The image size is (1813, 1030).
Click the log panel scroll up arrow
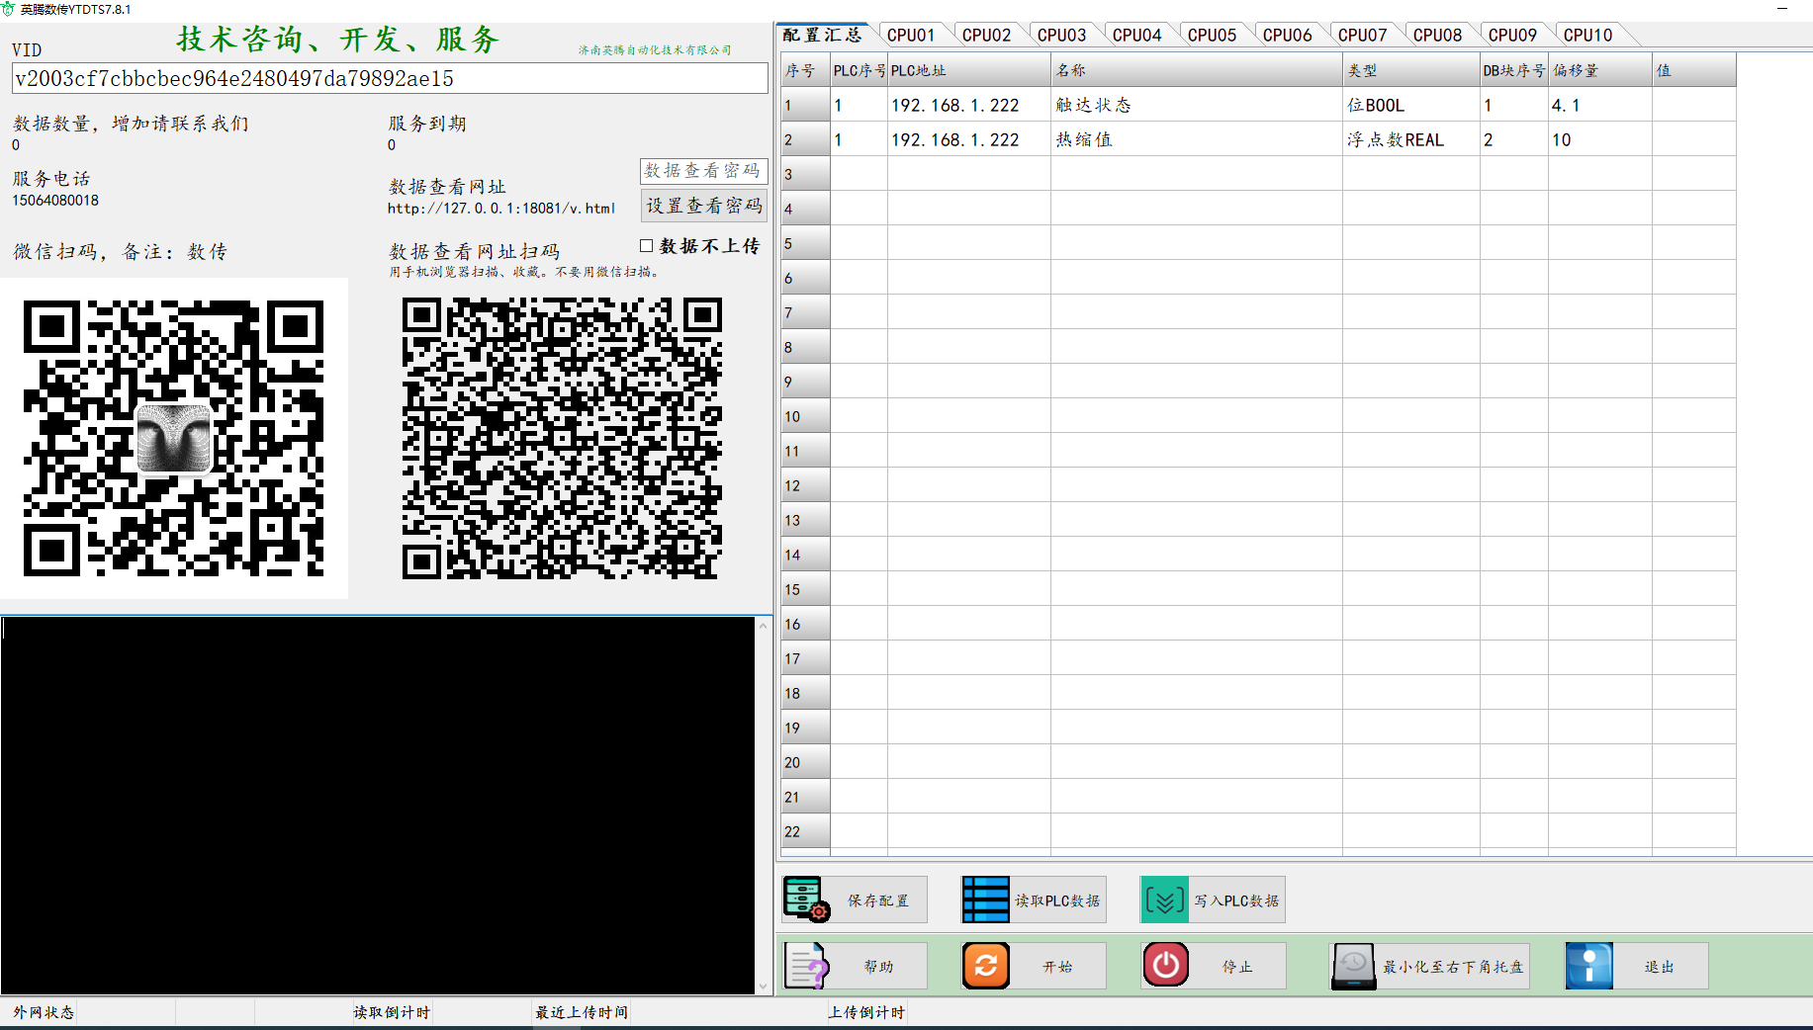coord(763,625)
